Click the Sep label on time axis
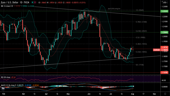 [154, 94]
